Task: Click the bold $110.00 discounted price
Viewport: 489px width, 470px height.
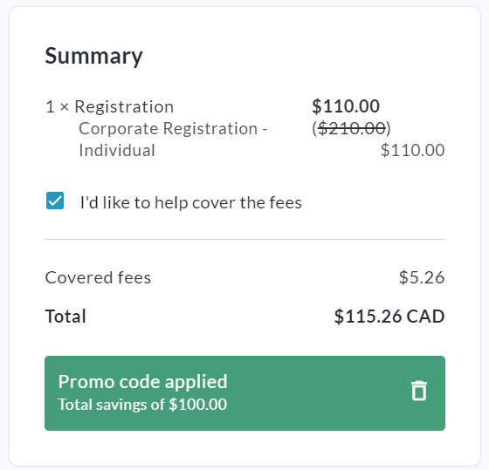Action: 346,106
